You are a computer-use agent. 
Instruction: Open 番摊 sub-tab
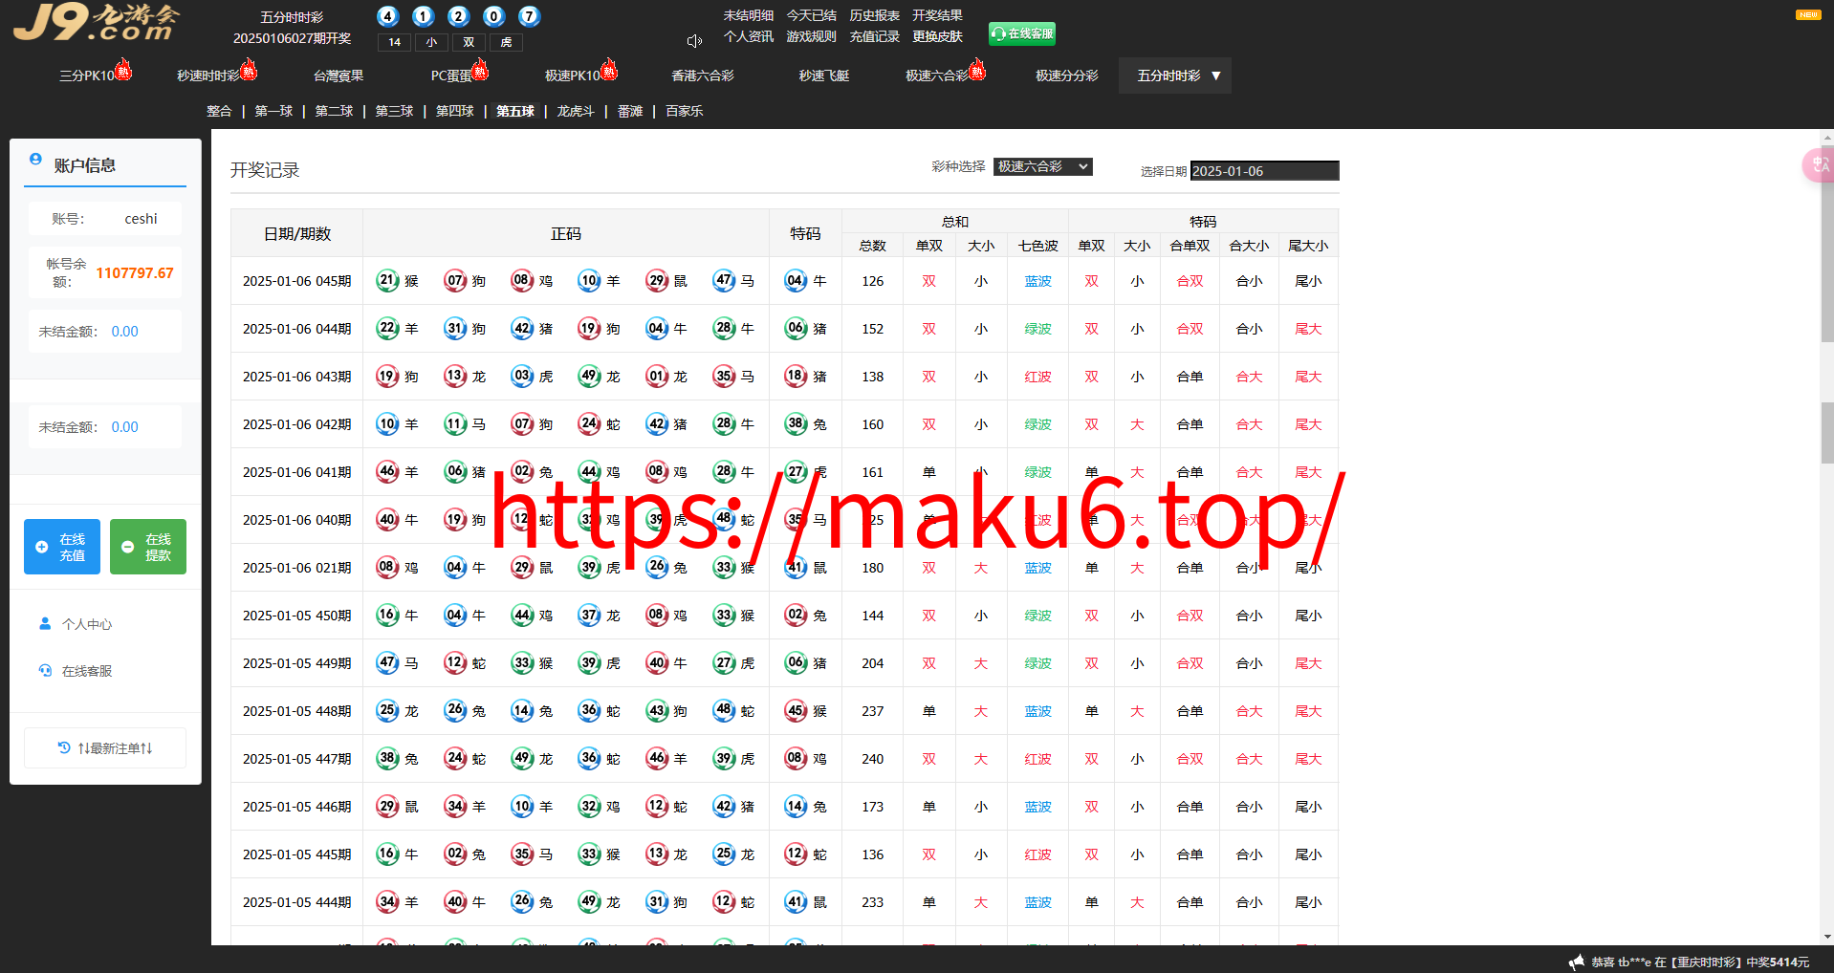point(630,111)
